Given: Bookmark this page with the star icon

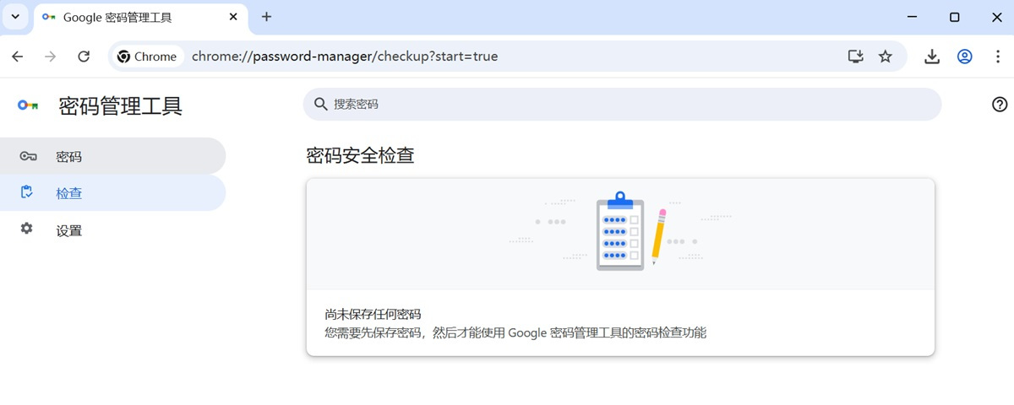Looking at the screenshot, I should point(885,57).
